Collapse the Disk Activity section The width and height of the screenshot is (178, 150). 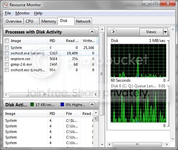coord(92,104)
